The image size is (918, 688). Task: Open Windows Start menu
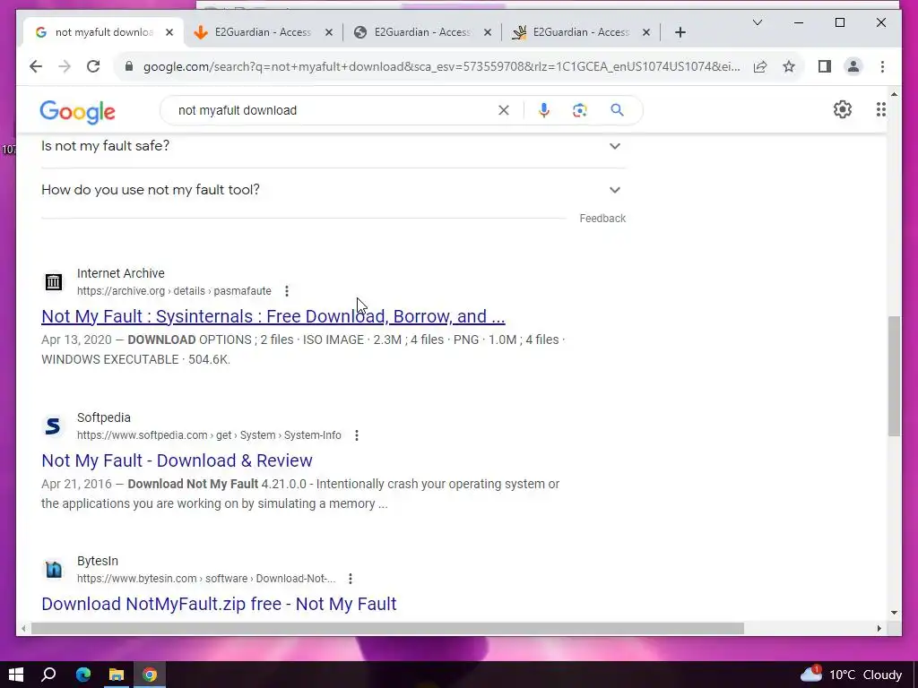coord(16,675)
